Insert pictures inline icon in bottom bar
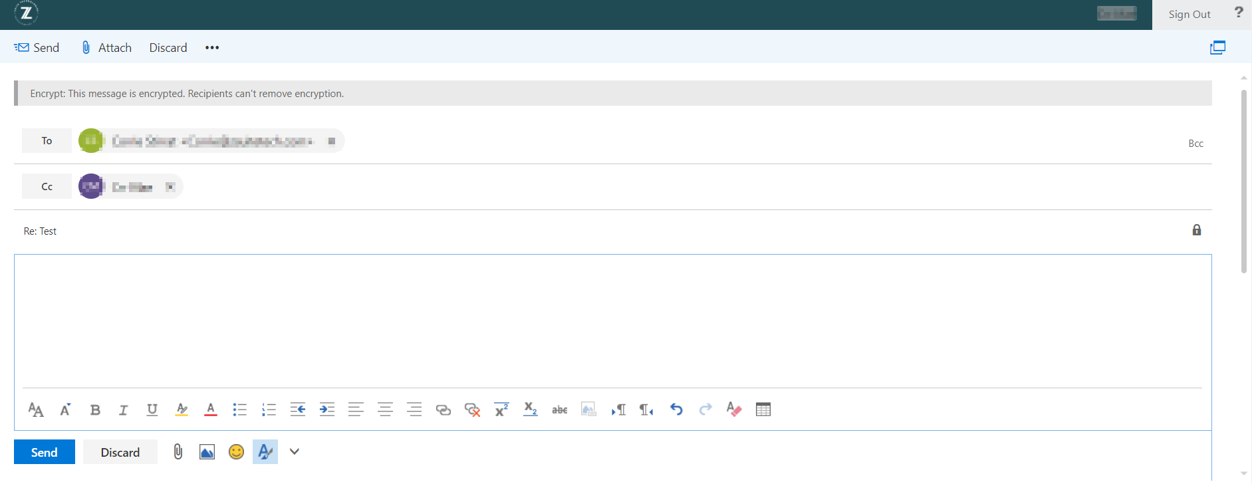Image resolution: width=1252 pixels, height=484 pixels. click(207, 452)
